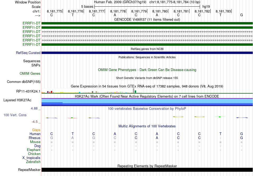Screen dimensions: 253x176
Task: Click the Zebrafish species label
Action: click(33, 162)
